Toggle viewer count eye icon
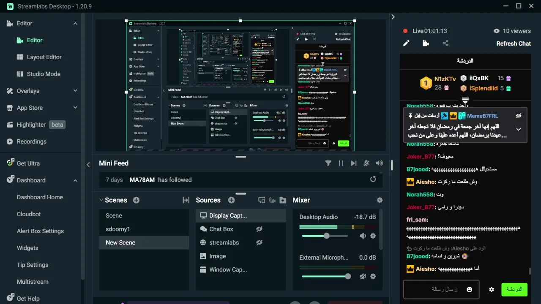The width and height of the screenshot is (541, 304). (x=497, y=31)
